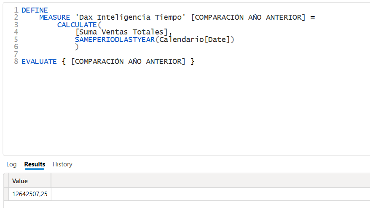Click [COMPARACIÓN AÑO ANTERIOR] in the EVALUATE line
This screenshot has width=370, height=208.
click(x=128, y=61)
